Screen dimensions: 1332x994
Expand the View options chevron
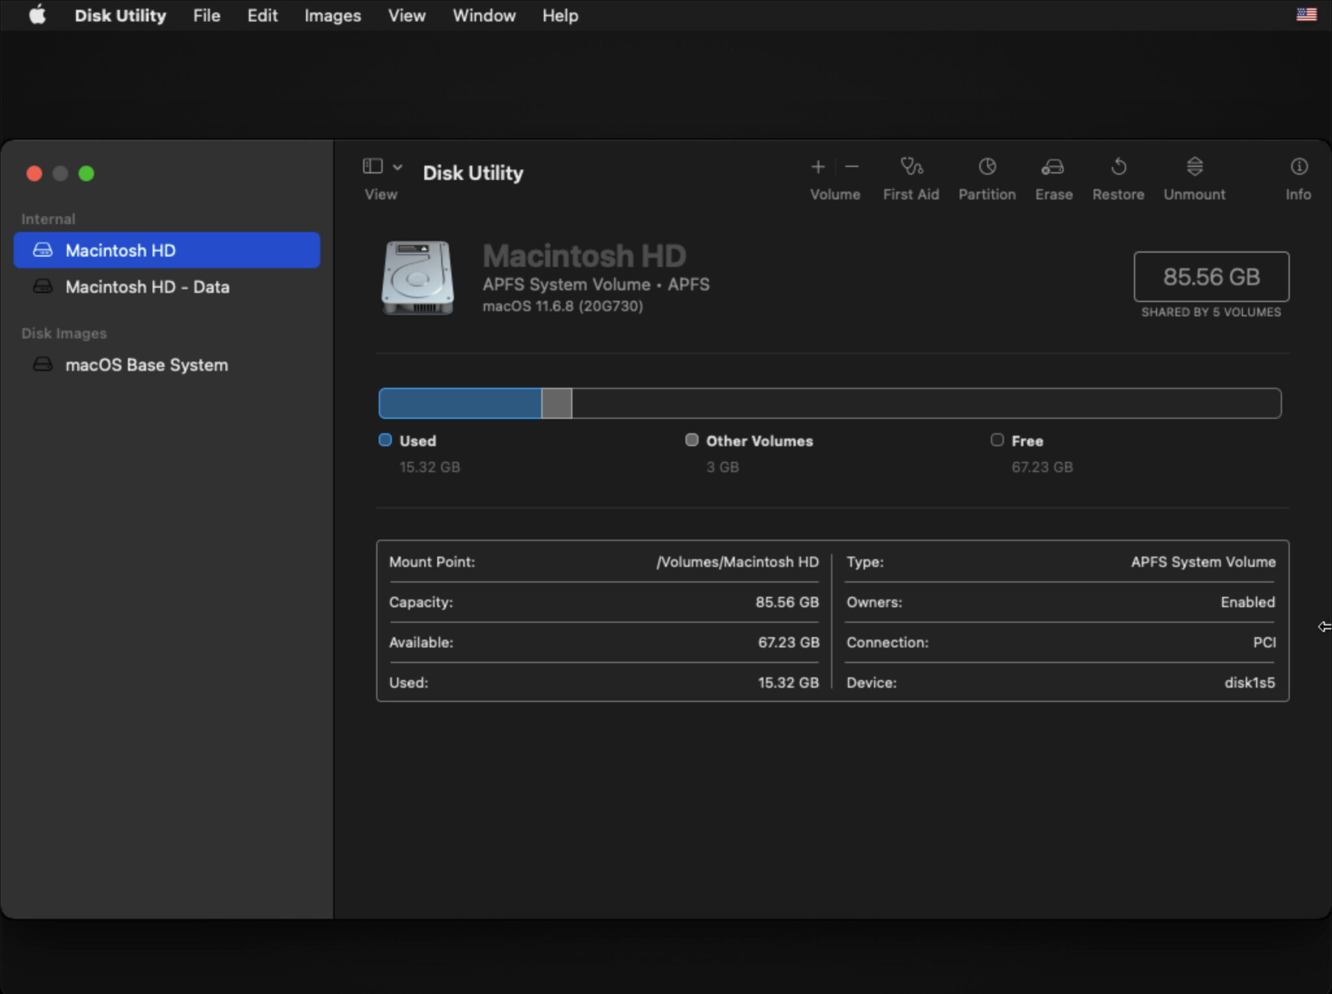(x=397, y=167)
